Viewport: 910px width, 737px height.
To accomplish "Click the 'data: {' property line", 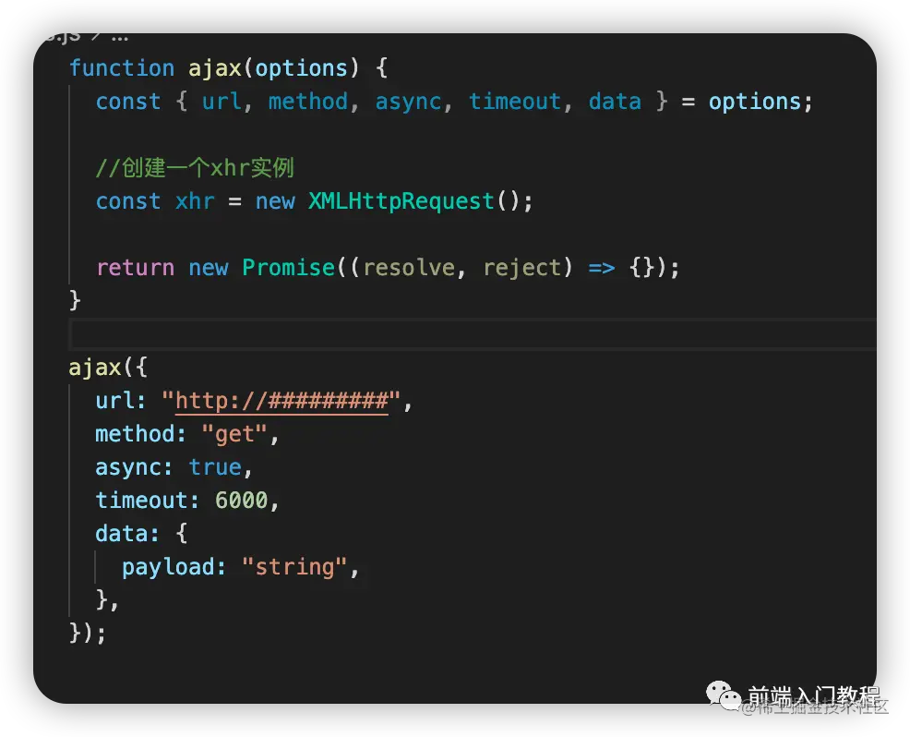I will (141, 533).
